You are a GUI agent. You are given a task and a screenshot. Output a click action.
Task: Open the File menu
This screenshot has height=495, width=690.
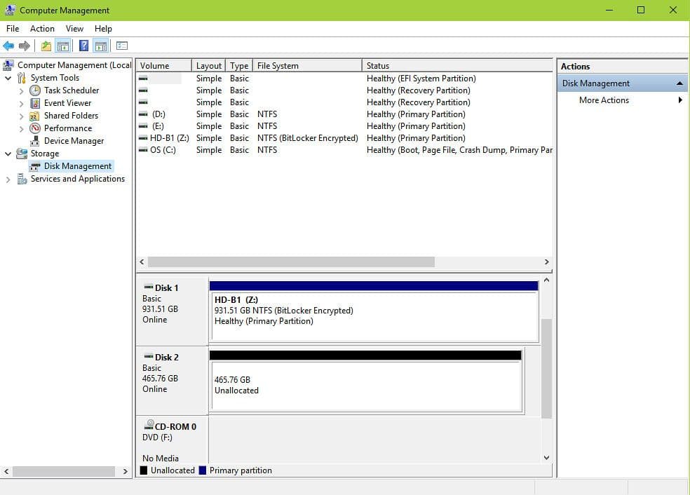point(13,29)
